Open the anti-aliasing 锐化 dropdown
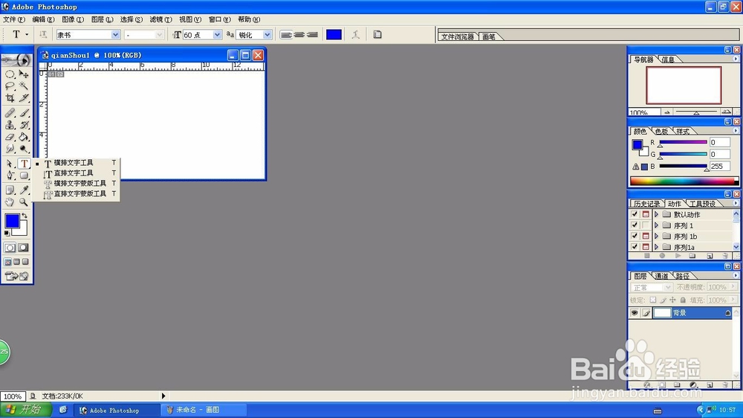The width and height of the screenshot is (743, 418). [267, 35]
